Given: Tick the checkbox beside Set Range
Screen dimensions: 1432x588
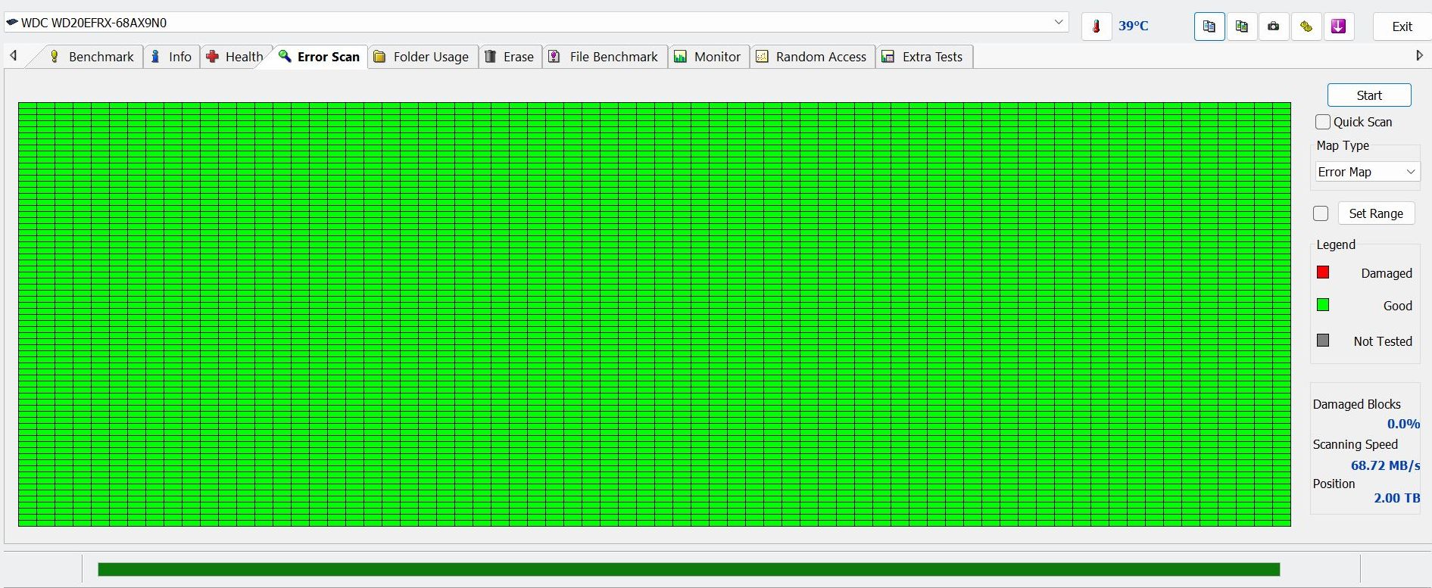Looking at the screenshot, I should pos(1321,213).
